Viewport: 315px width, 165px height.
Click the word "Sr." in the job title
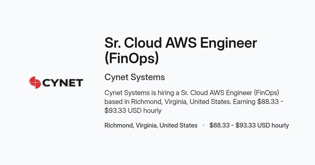(112, 43)
